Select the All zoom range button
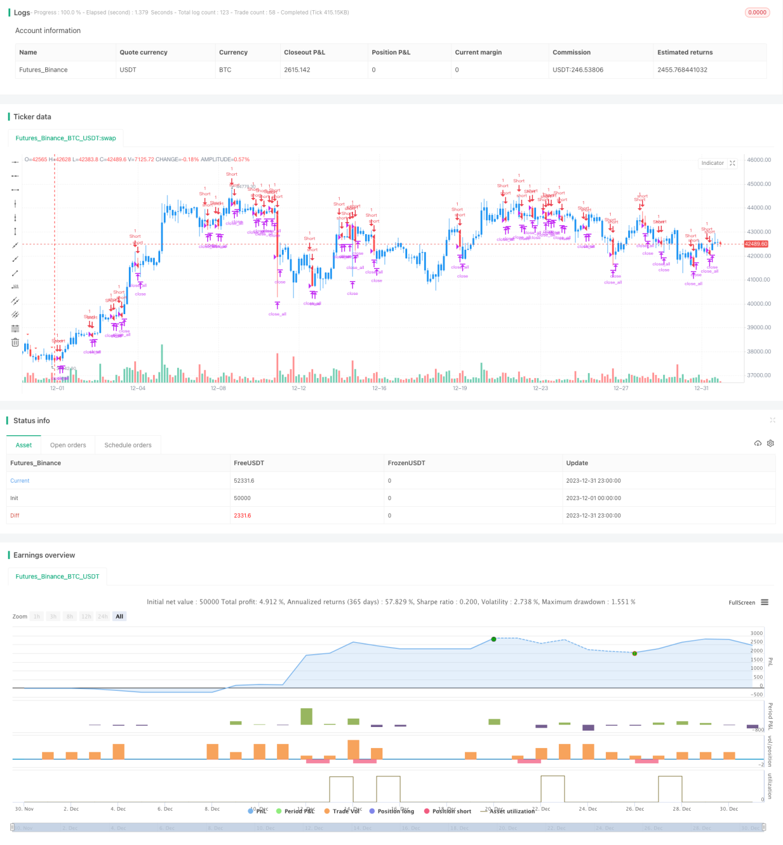The height and width of the screenshot is (845, 783). tap(119, 616)
